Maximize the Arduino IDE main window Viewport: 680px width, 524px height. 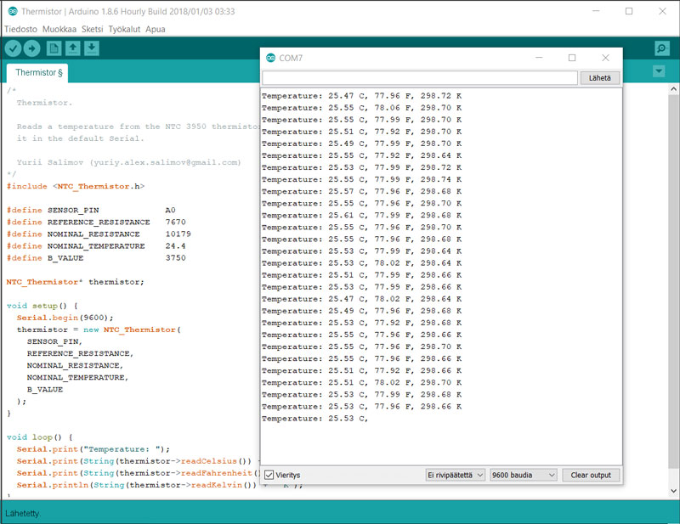(x=629, y=11)
